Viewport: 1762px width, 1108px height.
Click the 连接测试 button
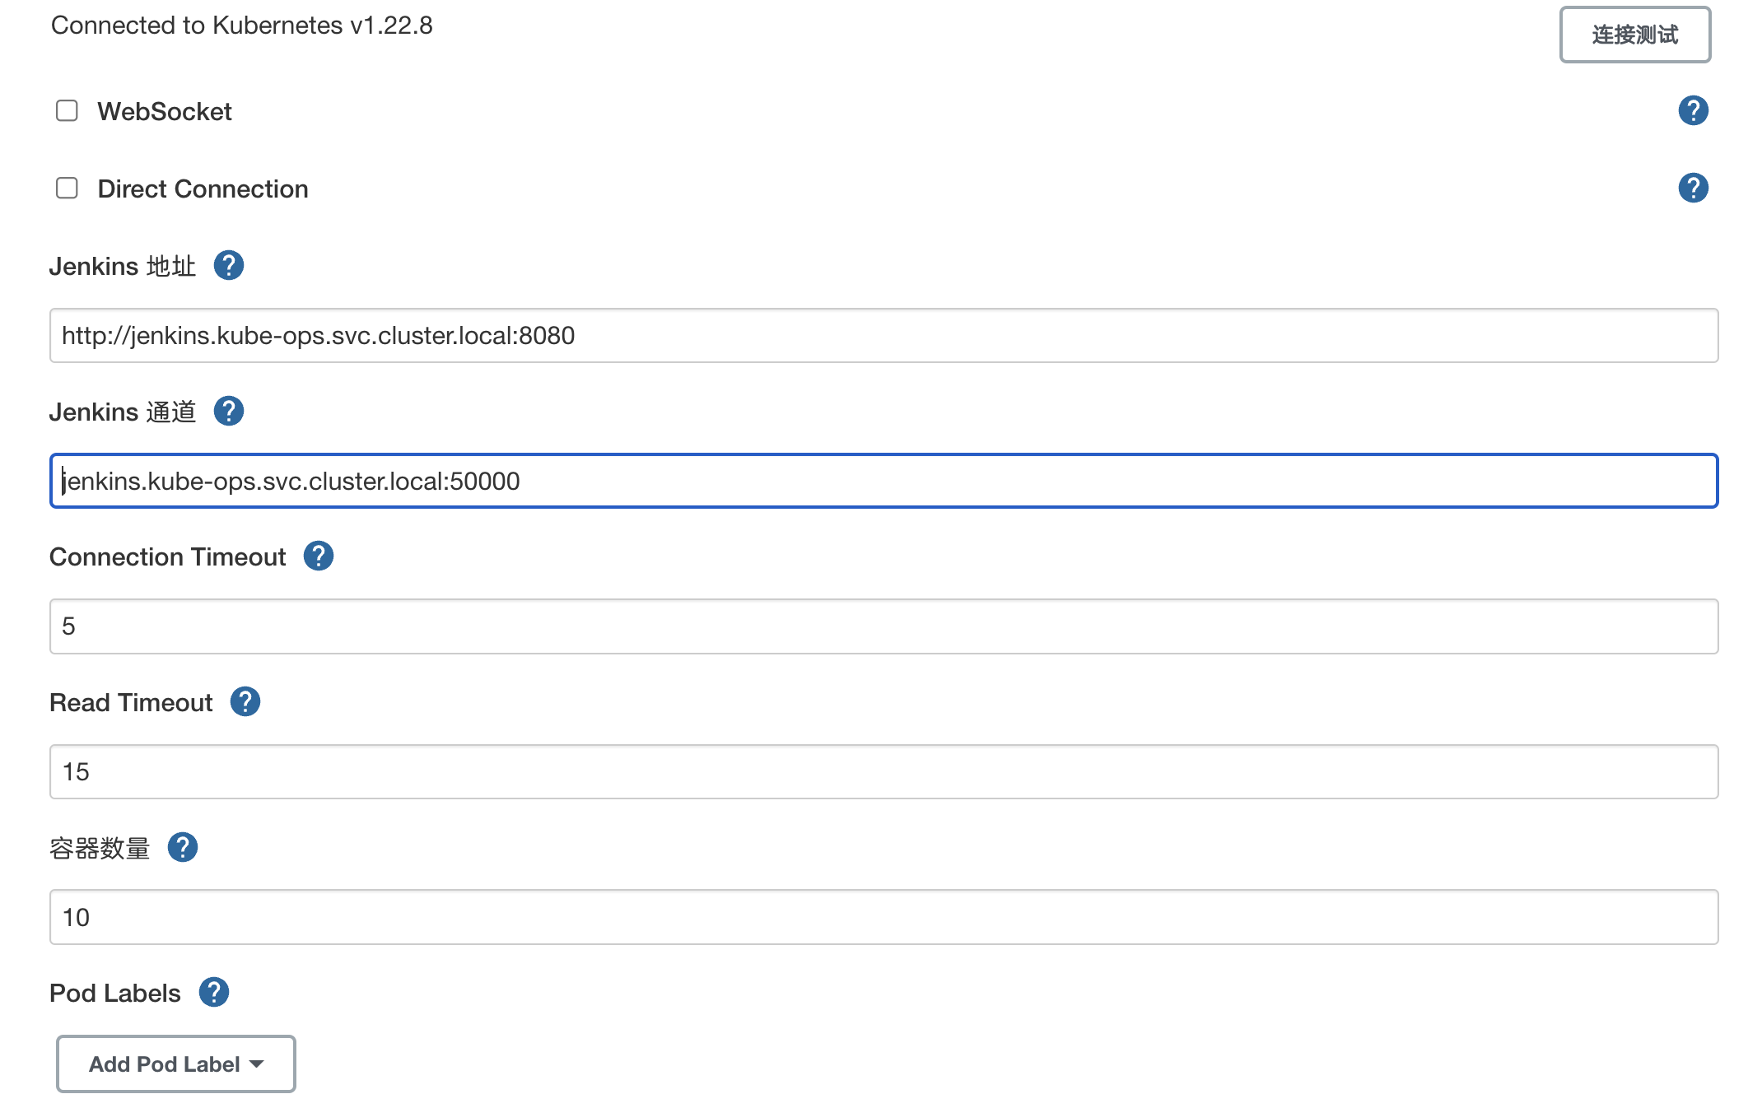pos(1634,35)
